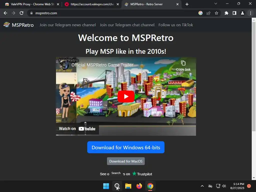256x192 pixels.
Task: Join our Telegram chat channel
Action: click(127, 25)
